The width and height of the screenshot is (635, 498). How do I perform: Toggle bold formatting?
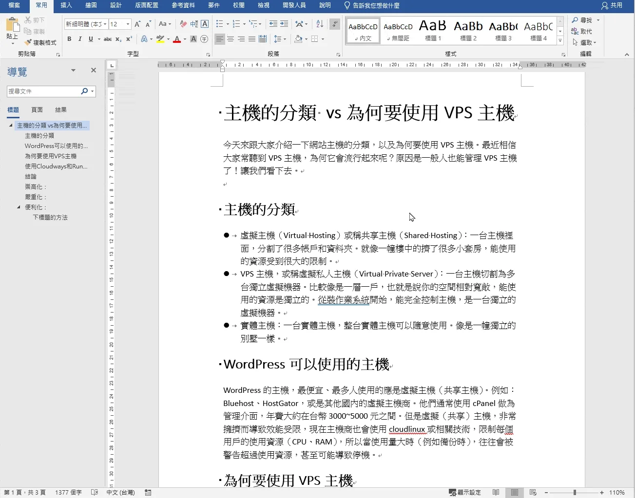[69, 39]
